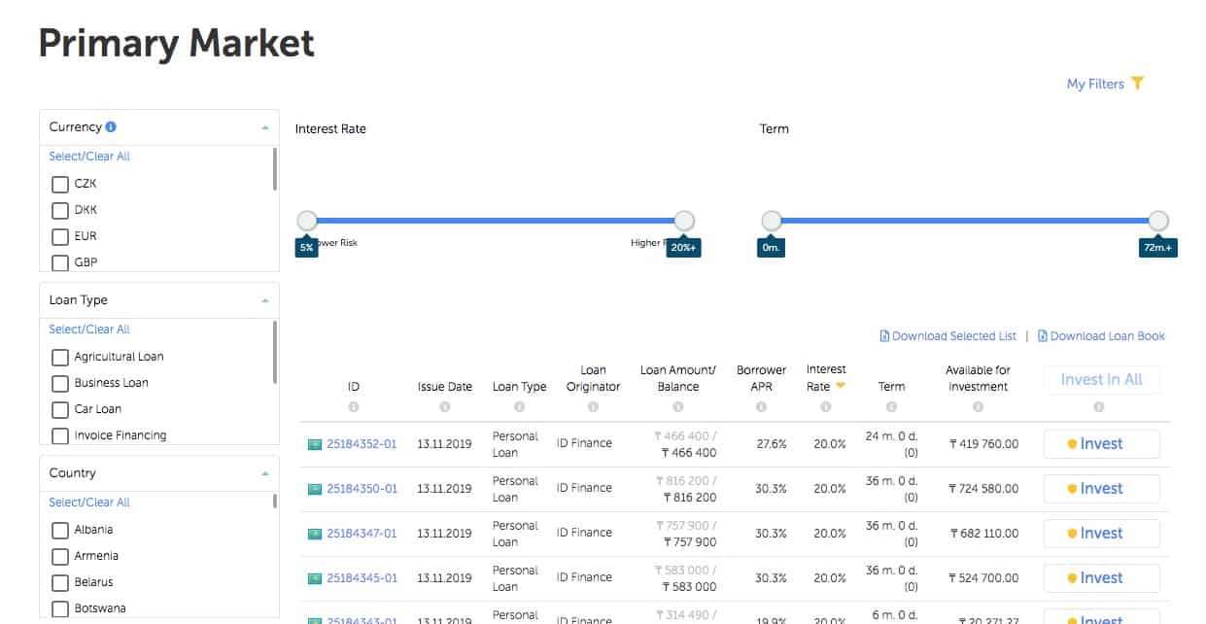Click the flag icon beside loan 25184352-01
This screenshot has height=624, width=1206.
click(x=314, y=444)
